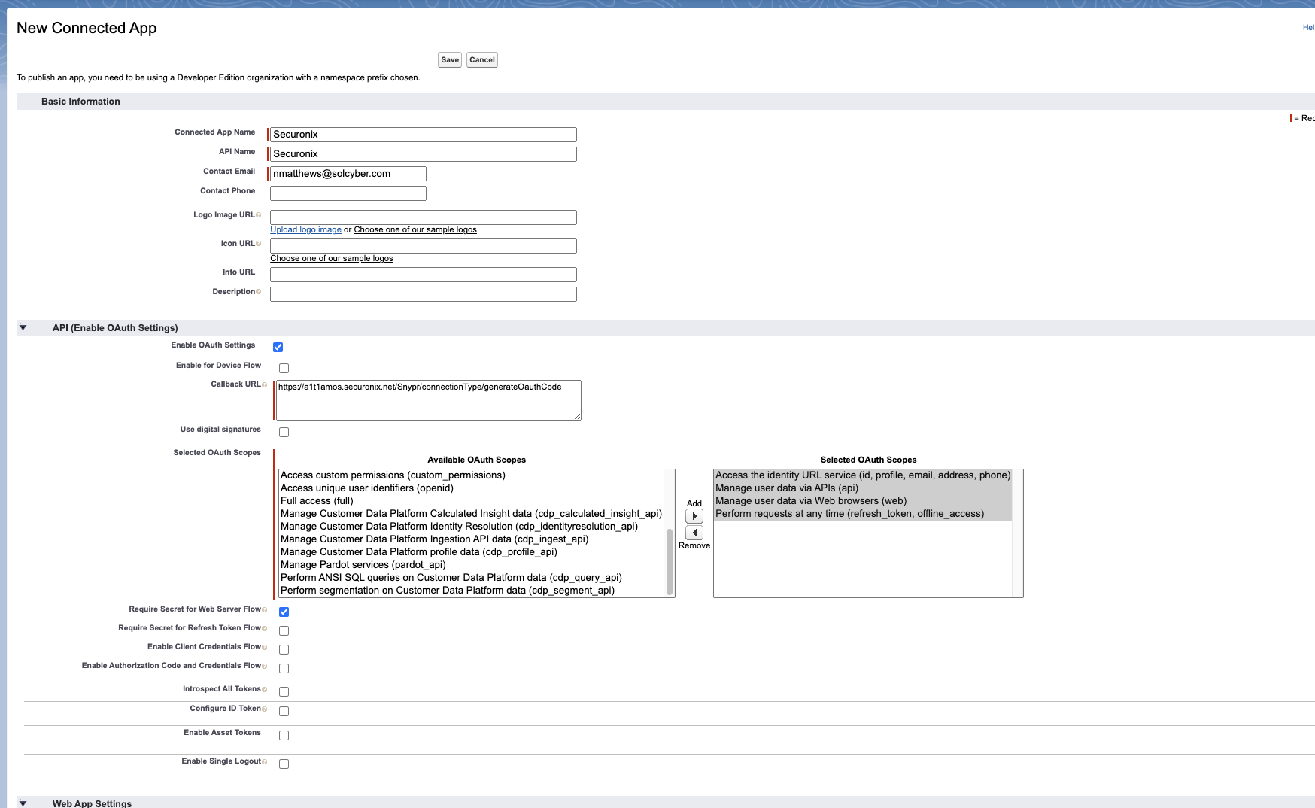
Task: Enable the Device Flow checkbox
Action: 284,368
